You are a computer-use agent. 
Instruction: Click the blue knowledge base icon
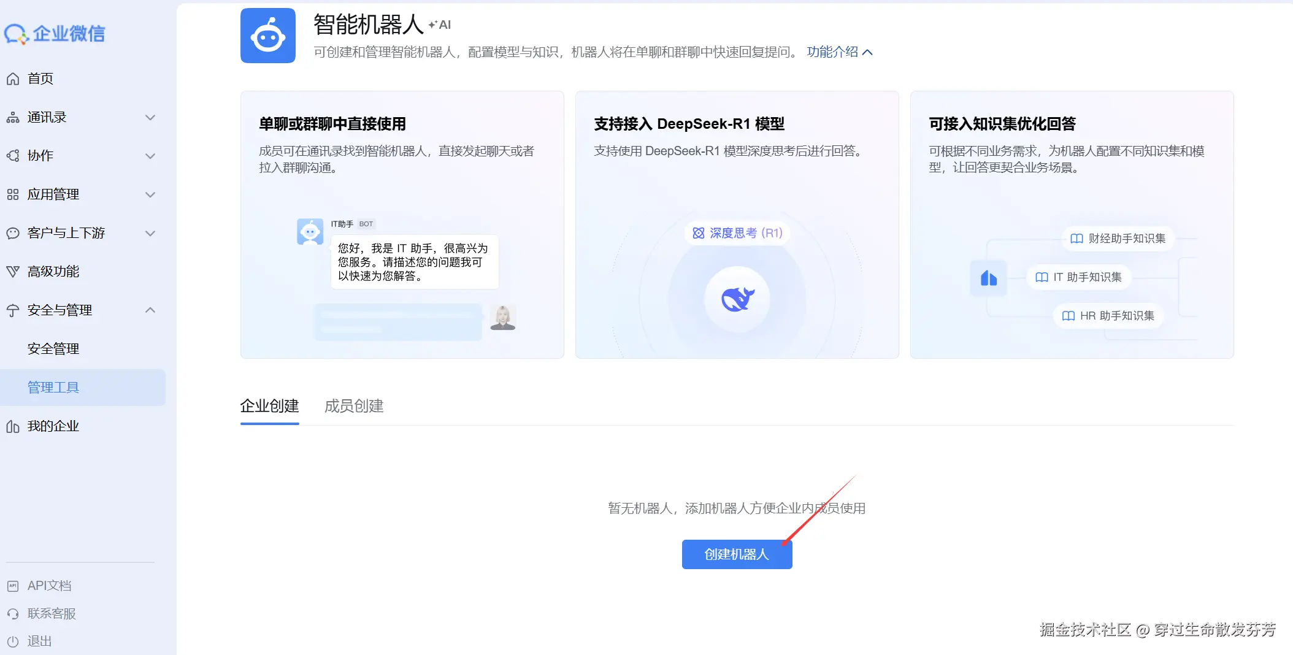(988, 278)
